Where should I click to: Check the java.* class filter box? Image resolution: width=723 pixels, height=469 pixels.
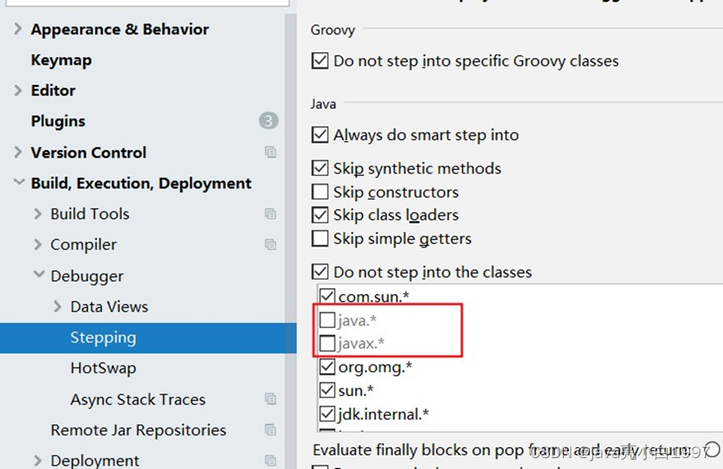click(327, 320)
